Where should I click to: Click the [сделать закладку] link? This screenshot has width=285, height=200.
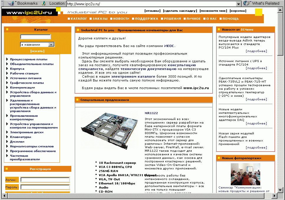click(x=180, y=11)
